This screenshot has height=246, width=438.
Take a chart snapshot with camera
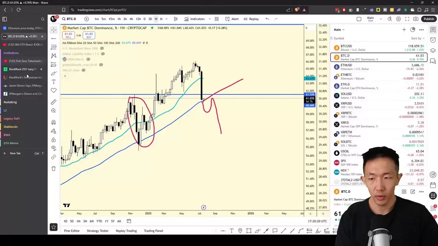point(416,19)
